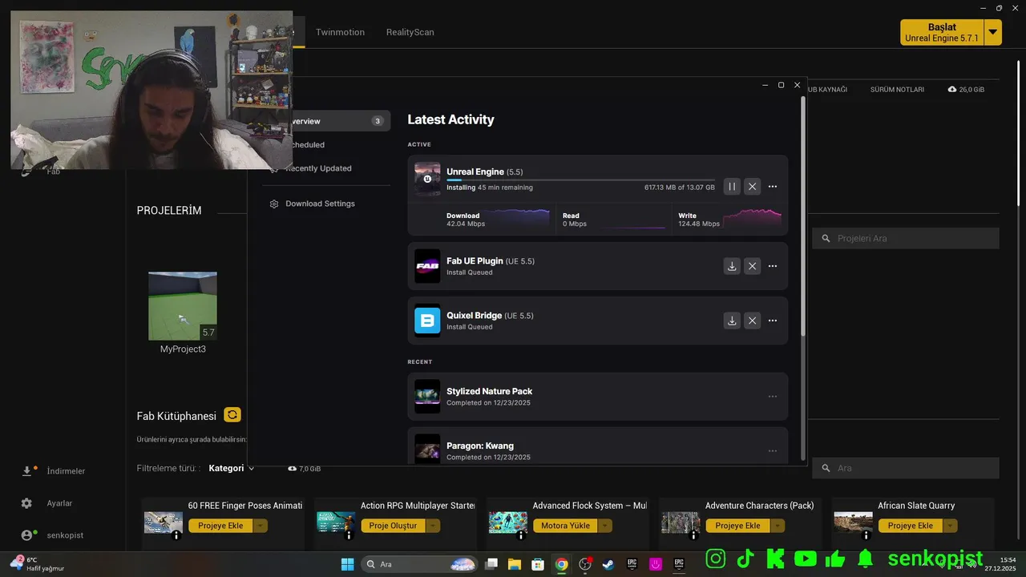Refresh the Fab Kütüphanesi library

pyautogui.click(x=232, y=415)
